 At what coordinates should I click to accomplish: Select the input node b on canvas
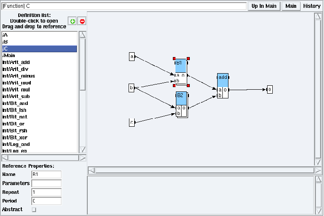pos(132,88)
